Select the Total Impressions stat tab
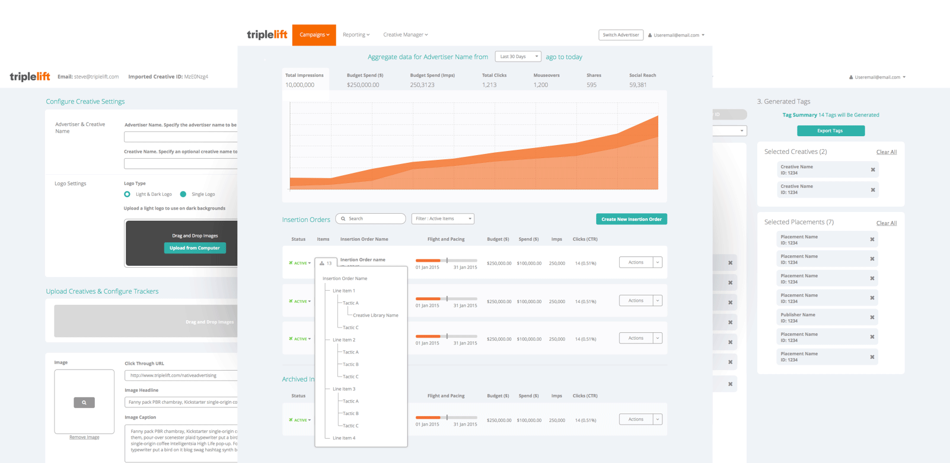 (305, 80)
